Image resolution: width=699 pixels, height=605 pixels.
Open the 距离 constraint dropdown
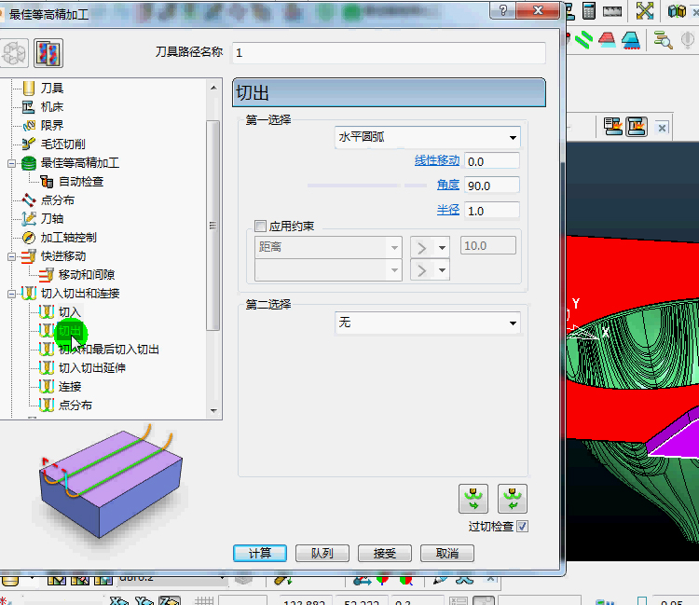point(328,247)
